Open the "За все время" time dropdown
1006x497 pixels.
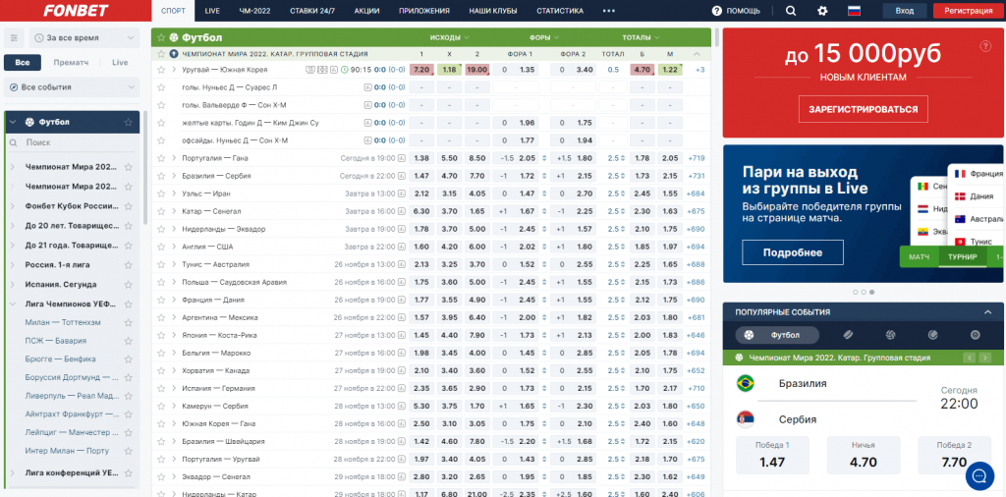point(79,38)
